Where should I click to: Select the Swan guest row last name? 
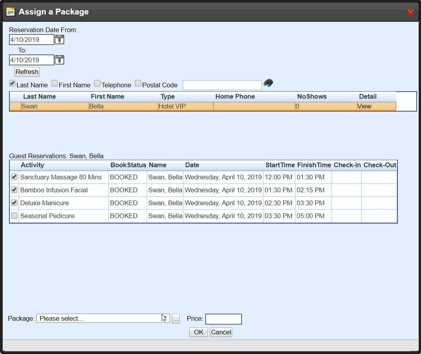pyautogui.click(x=29, y=106)
